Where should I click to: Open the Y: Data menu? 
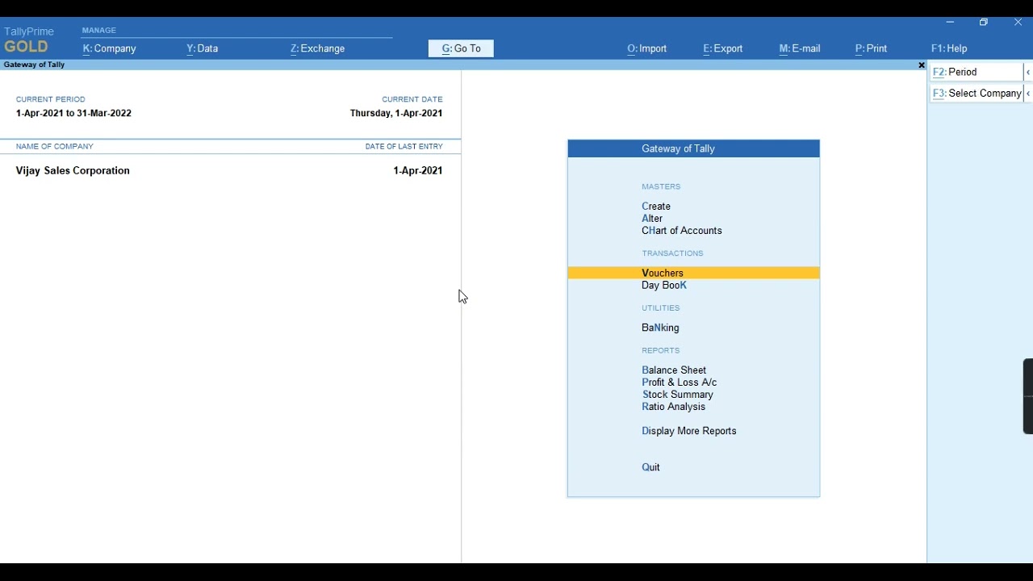click(x=203, y=48)
